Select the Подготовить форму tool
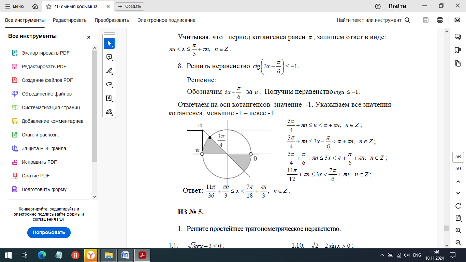This screenshot has width=466, height=262. (44, 189)
